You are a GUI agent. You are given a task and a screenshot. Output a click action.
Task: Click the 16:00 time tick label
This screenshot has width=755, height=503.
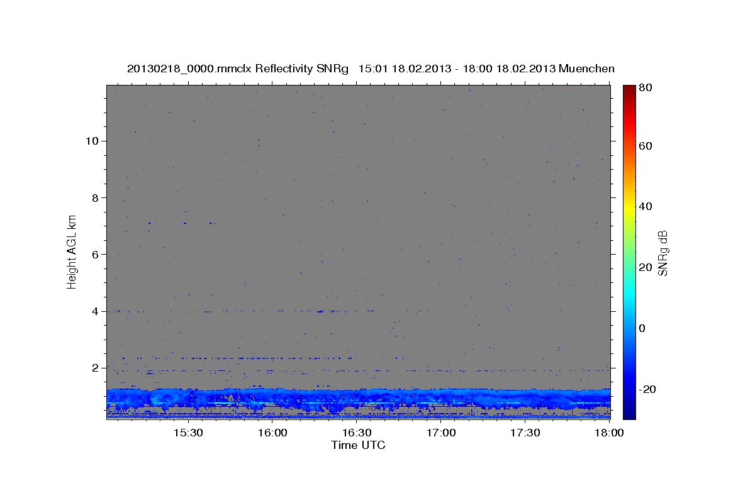click(272, 433)
